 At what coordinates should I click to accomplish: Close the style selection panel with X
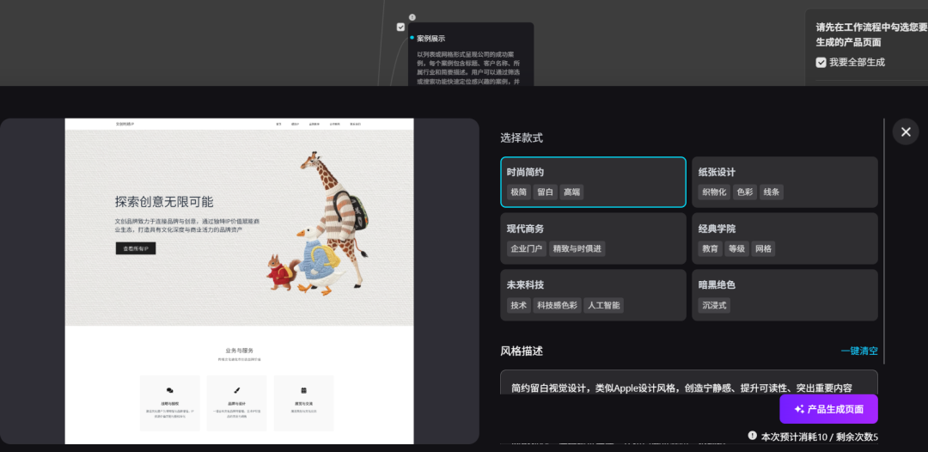[x=906, y=132]
